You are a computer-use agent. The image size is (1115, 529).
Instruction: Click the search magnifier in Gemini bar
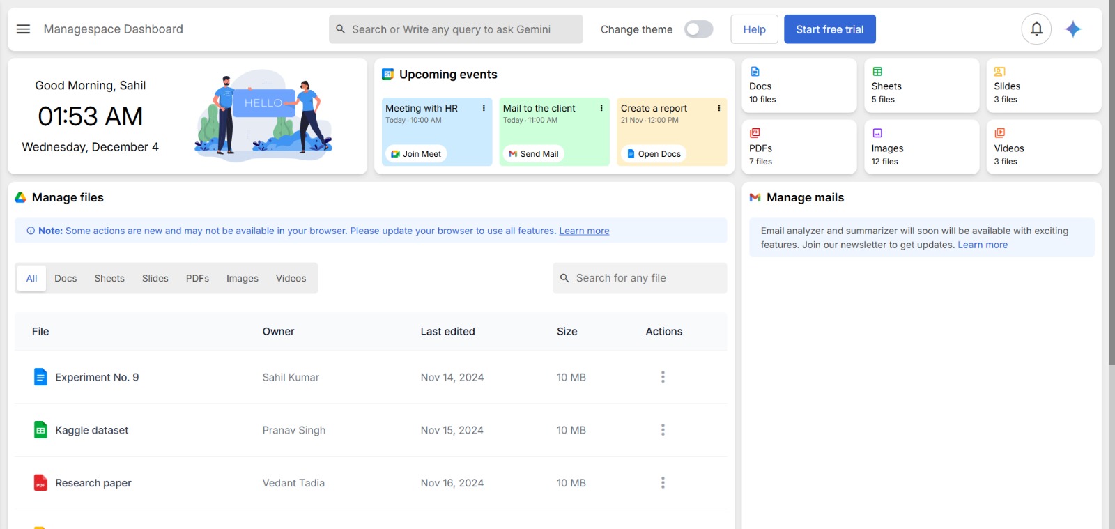[341, 29]
